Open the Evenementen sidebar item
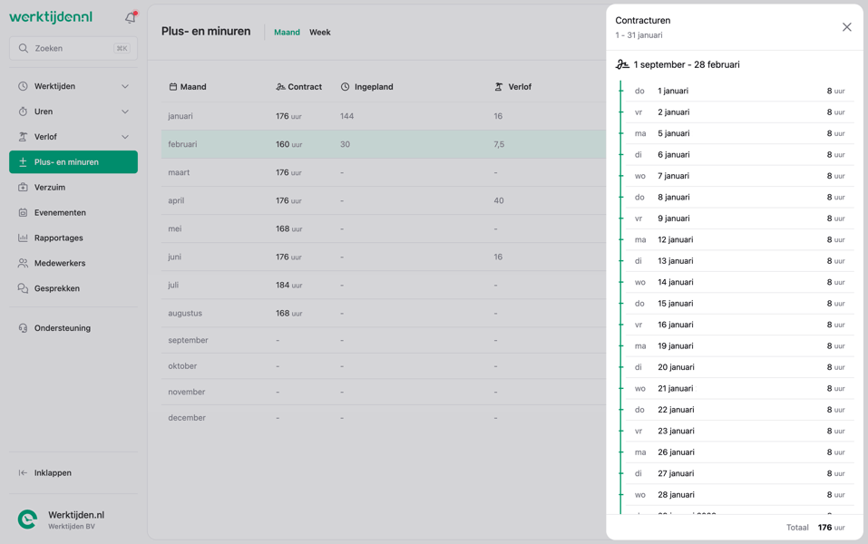Image resolution: width=868 pixels, height=544 pixels. (73, 212)
